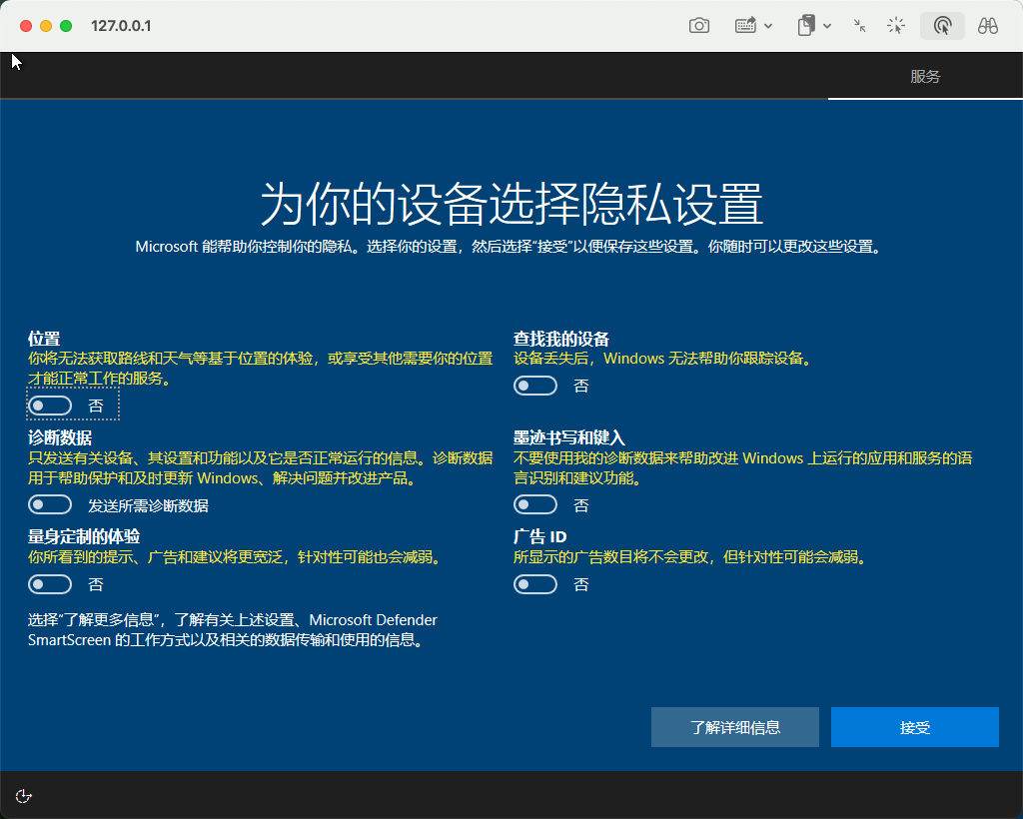Toggle the 诊断数据 diagnostic data switch
The width and height of the screenshot is (1023, 819).
pos(51,505)
